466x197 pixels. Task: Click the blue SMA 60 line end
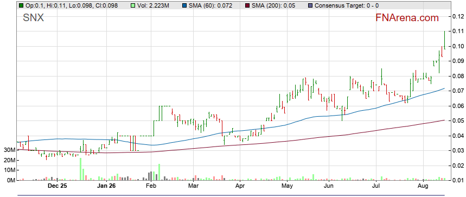[444, 88]
